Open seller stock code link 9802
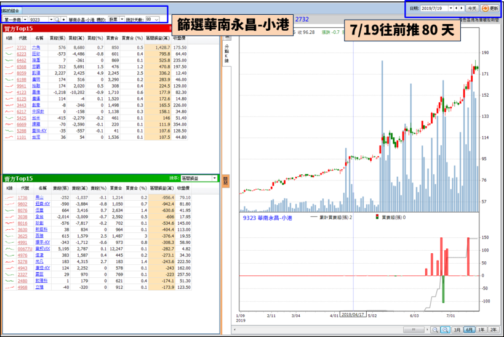The width and height of the screenshot is (504, 337). [x=23, y=204]
